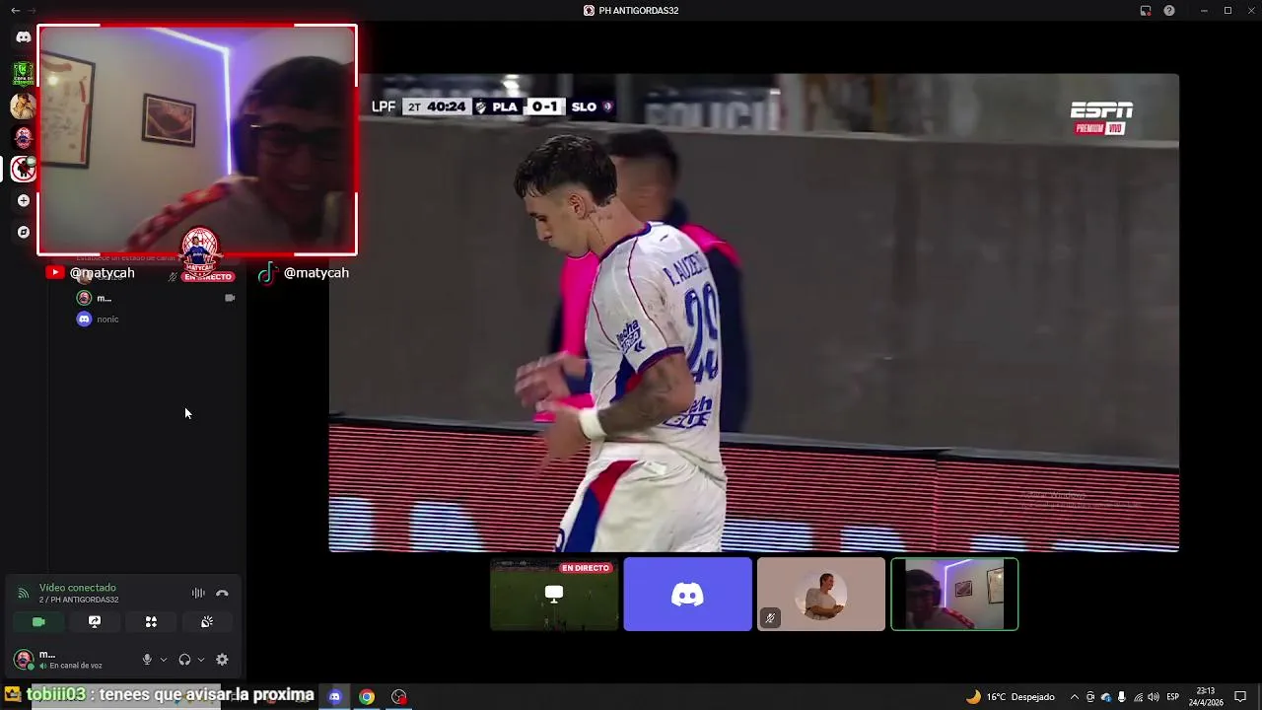Expand headphones output options arrow
The width and height of the screenshot is (1262, 710).
pyautogui.click(x=201, y=660)
